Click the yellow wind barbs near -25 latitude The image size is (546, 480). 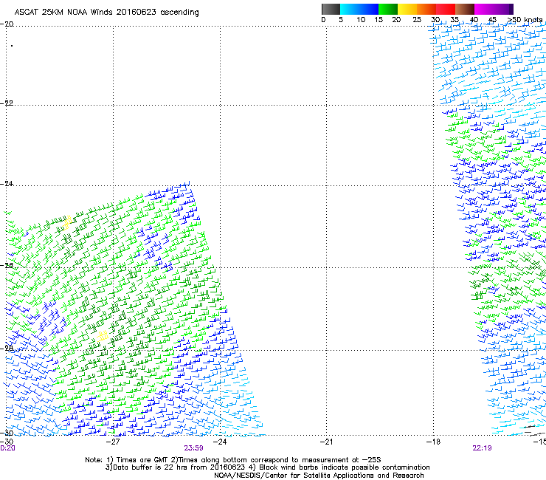click(x=68, y=222)
